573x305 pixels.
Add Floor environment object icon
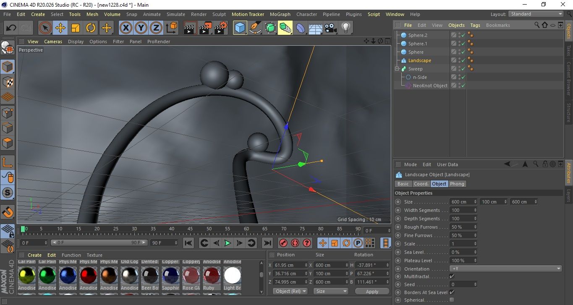click(315, 28)
